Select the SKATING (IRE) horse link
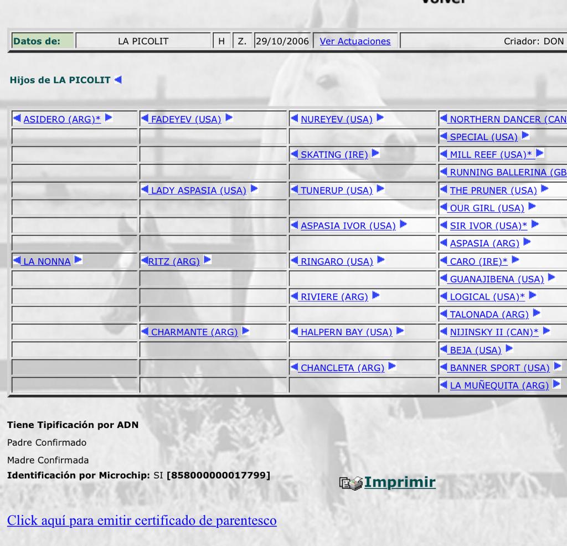The height and width of the screenshot is (546, 567). [334, 155]
